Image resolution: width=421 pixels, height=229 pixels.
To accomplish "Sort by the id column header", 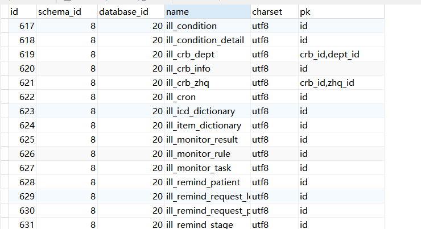I will point(23,12).
